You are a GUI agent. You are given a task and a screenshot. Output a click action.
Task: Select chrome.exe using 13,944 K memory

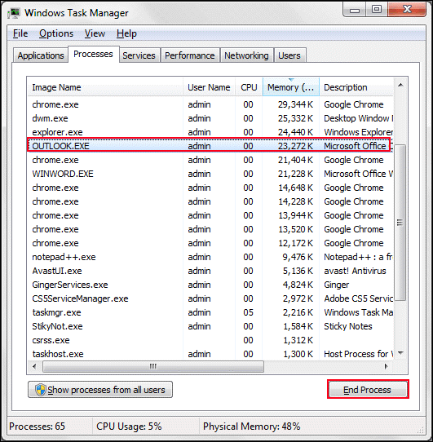[210, 215]
